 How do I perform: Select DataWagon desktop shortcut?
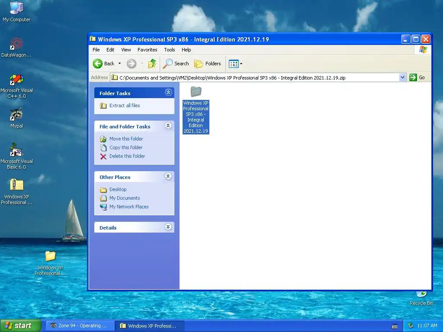coord(16,48)
